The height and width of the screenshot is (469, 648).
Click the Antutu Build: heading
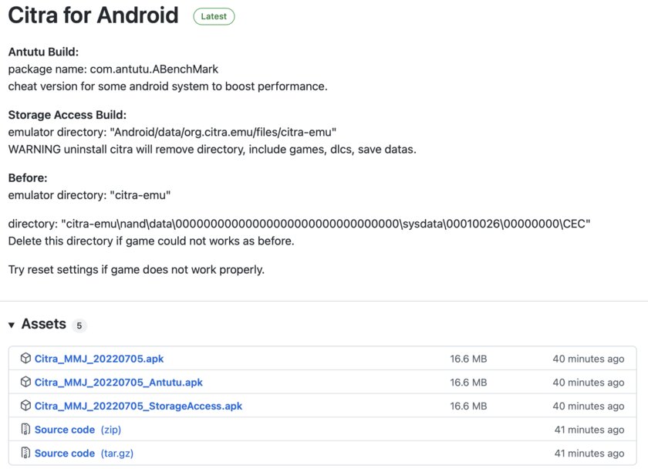pyautogui.click(x=43, y=52)
